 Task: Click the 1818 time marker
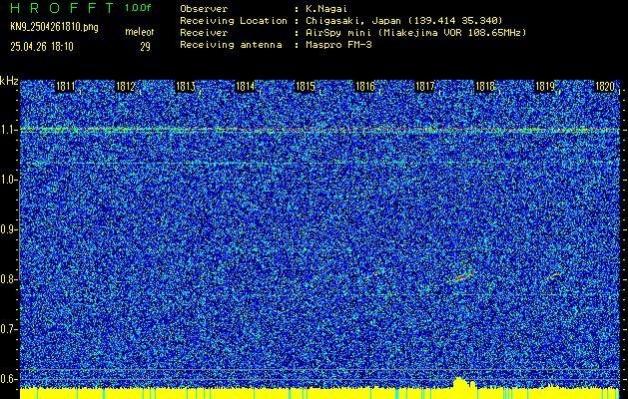click(x=485, y=87)
